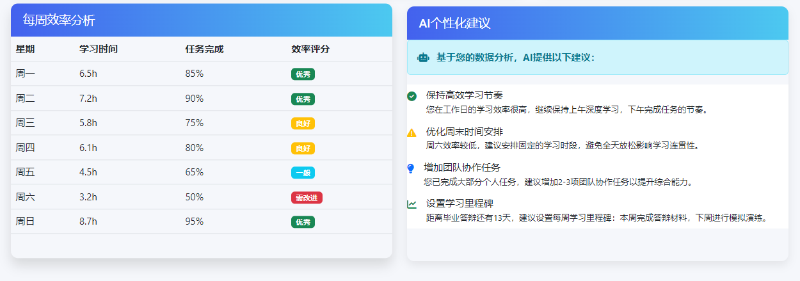Click the 设置学习里程碑 suggestion title
The image size is (800, 281).
(460, 204)
